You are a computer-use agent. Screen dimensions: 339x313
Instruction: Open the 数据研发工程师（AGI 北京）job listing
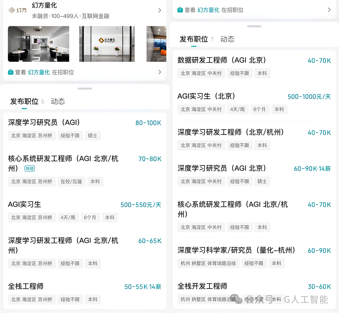(254, 67)
